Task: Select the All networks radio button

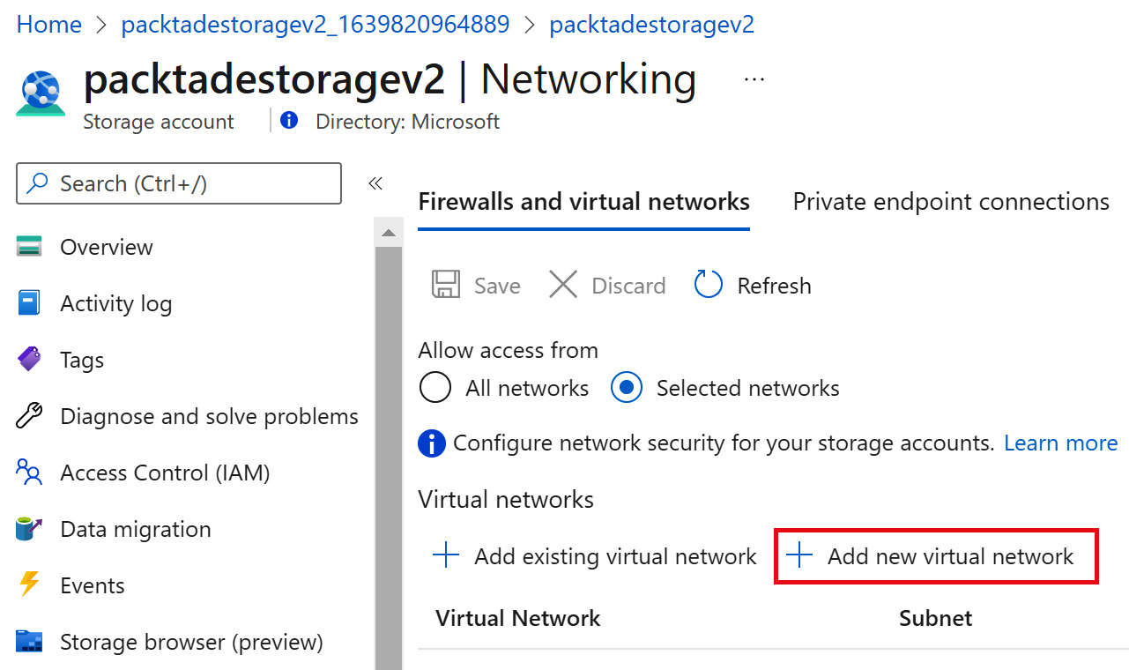Action: 435,388
